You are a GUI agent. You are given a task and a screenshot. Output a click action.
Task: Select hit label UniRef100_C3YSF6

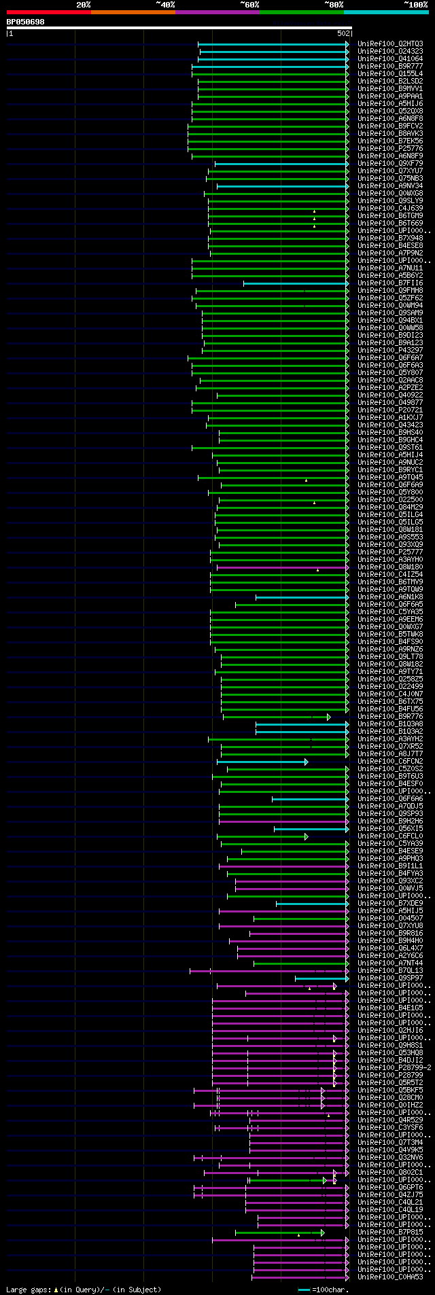point(390,1128)
